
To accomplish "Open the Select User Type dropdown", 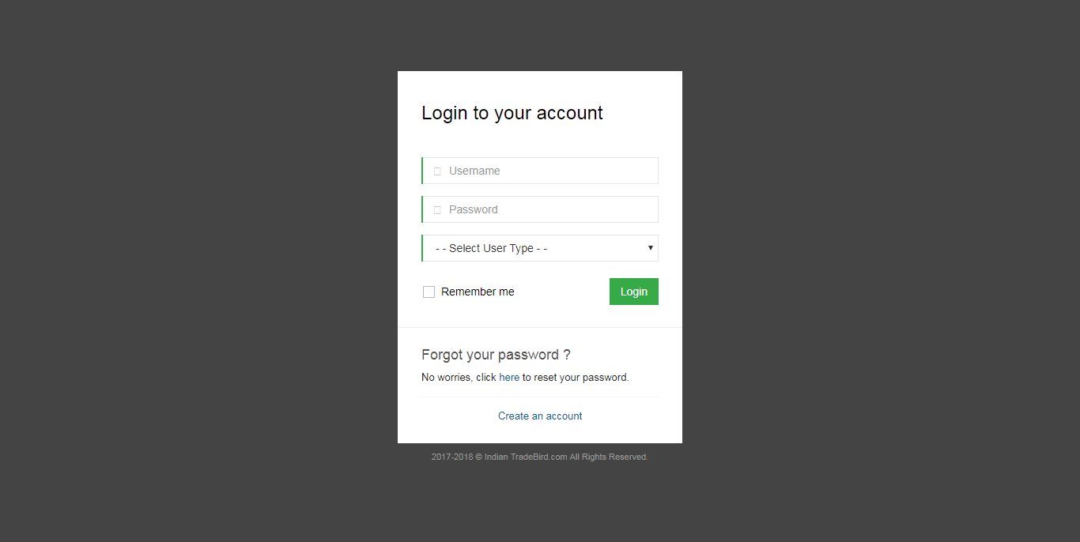I will 540,248.
